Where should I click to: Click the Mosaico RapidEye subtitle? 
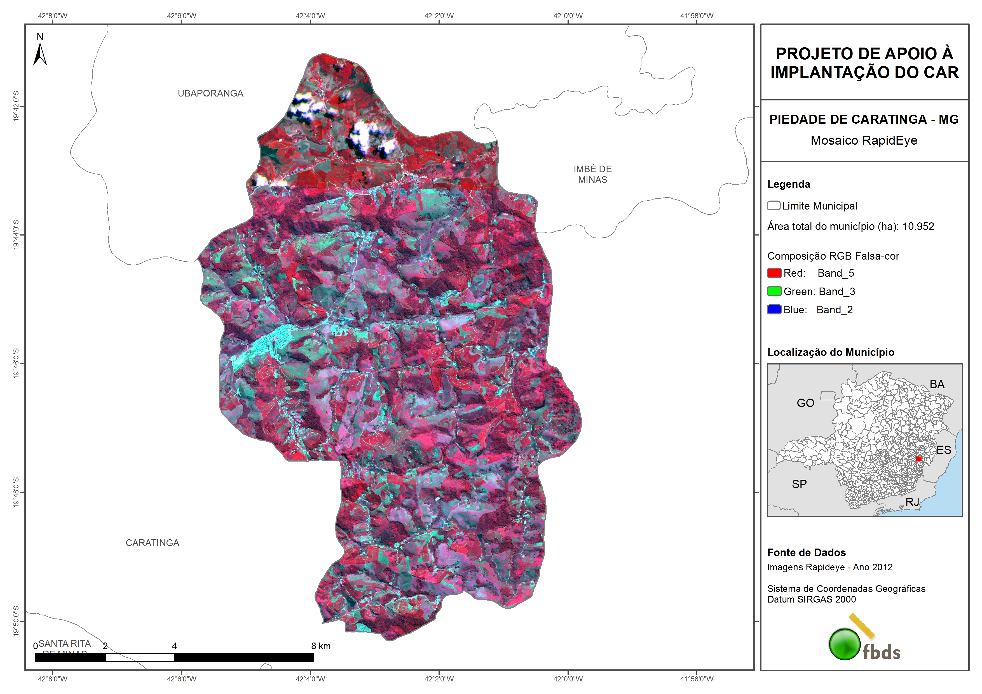(x=864, y=140)
